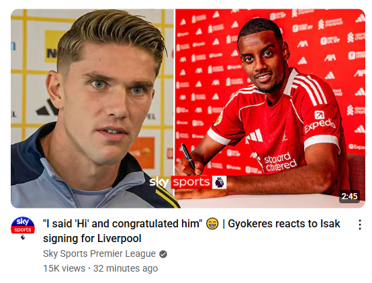Visit the Sky Sports Premier League channel
This screenshot has height=283, width=372.
click(99, 254)
